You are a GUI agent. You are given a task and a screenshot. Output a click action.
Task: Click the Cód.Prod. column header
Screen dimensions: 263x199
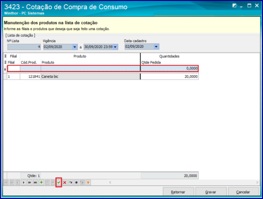click(30, 62)
